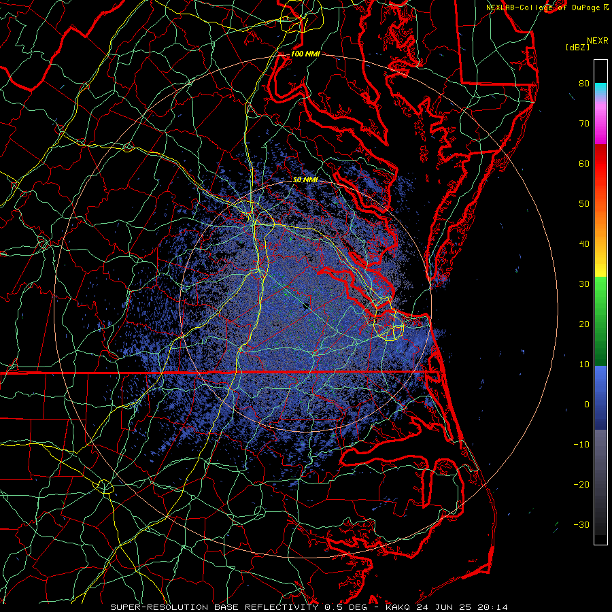Click the "100 NMI" range ring label
The image size is (612, 612).
[x=305, y=54]
